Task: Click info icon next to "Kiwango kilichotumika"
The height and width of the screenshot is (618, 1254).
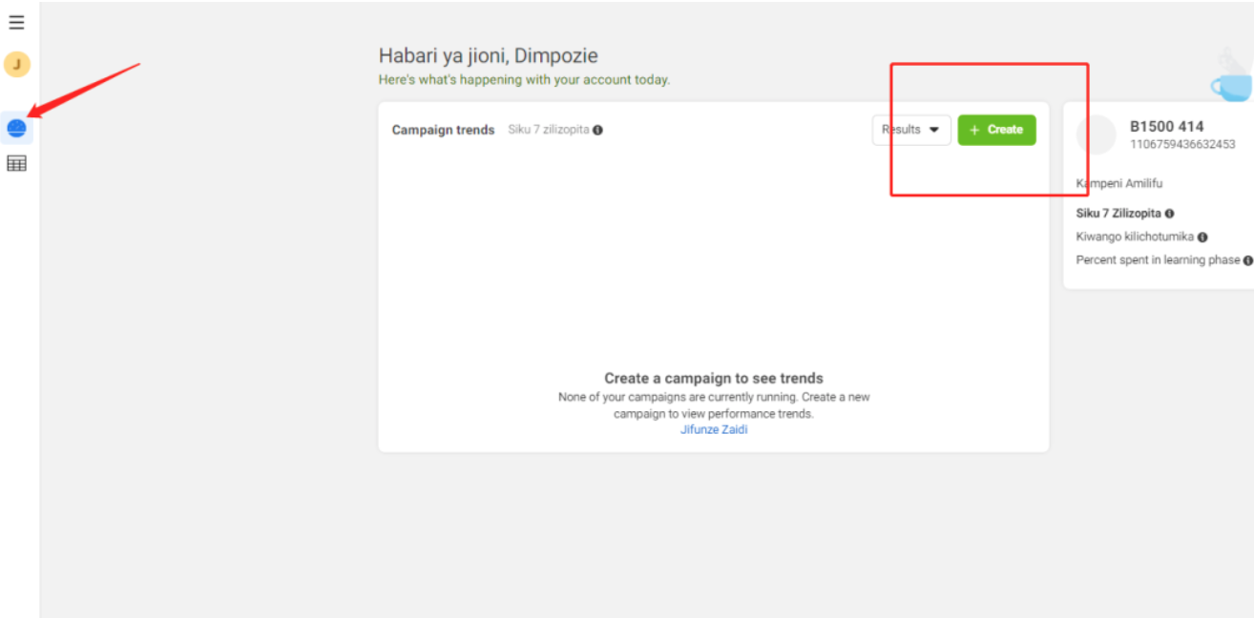Action: point(1202,237)
